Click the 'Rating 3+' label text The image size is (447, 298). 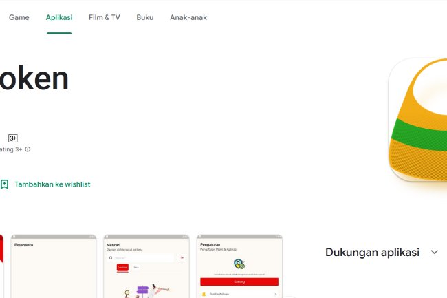coord(11,149)
